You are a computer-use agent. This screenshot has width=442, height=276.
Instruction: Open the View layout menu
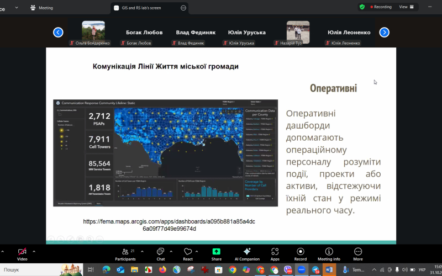pos(406,7)
